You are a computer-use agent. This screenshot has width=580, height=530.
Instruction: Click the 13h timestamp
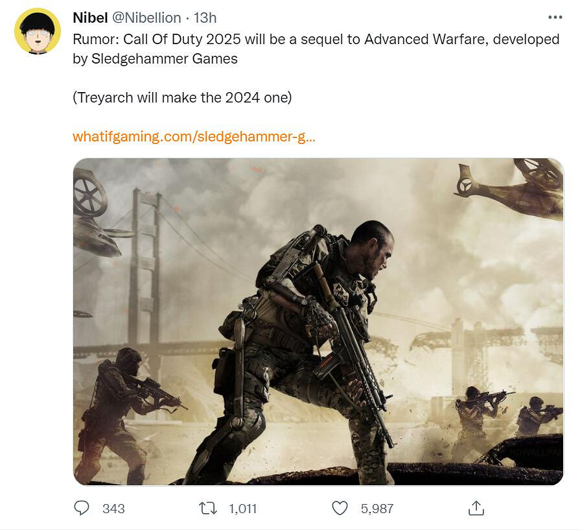coord(205,18)
